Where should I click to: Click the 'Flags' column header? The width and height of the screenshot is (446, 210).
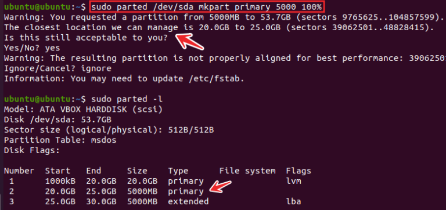[298, 171]
